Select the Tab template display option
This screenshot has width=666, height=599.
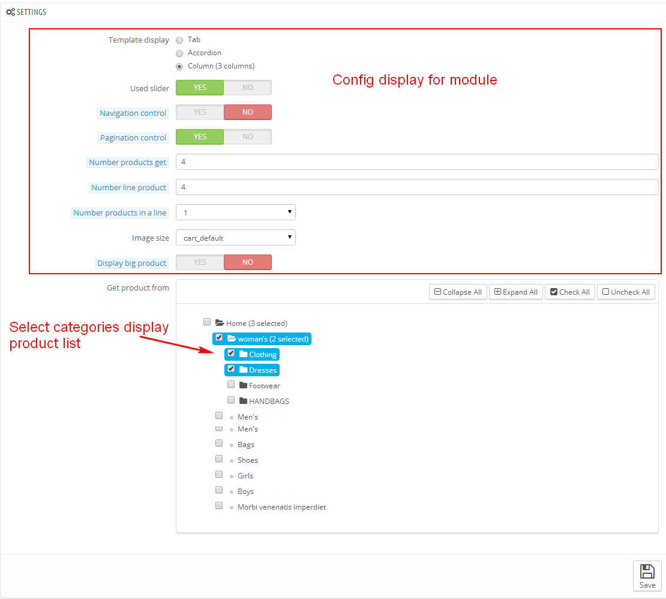(x=179, y=40)
